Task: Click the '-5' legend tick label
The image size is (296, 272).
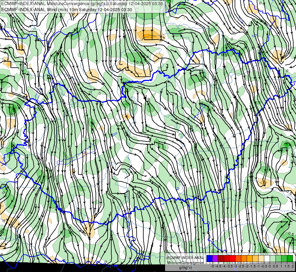Action: (212, 266)
